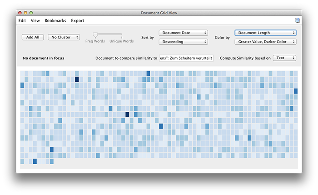Open the Document Length color dropdown
The image size is (318, 195).
(265, 33)
